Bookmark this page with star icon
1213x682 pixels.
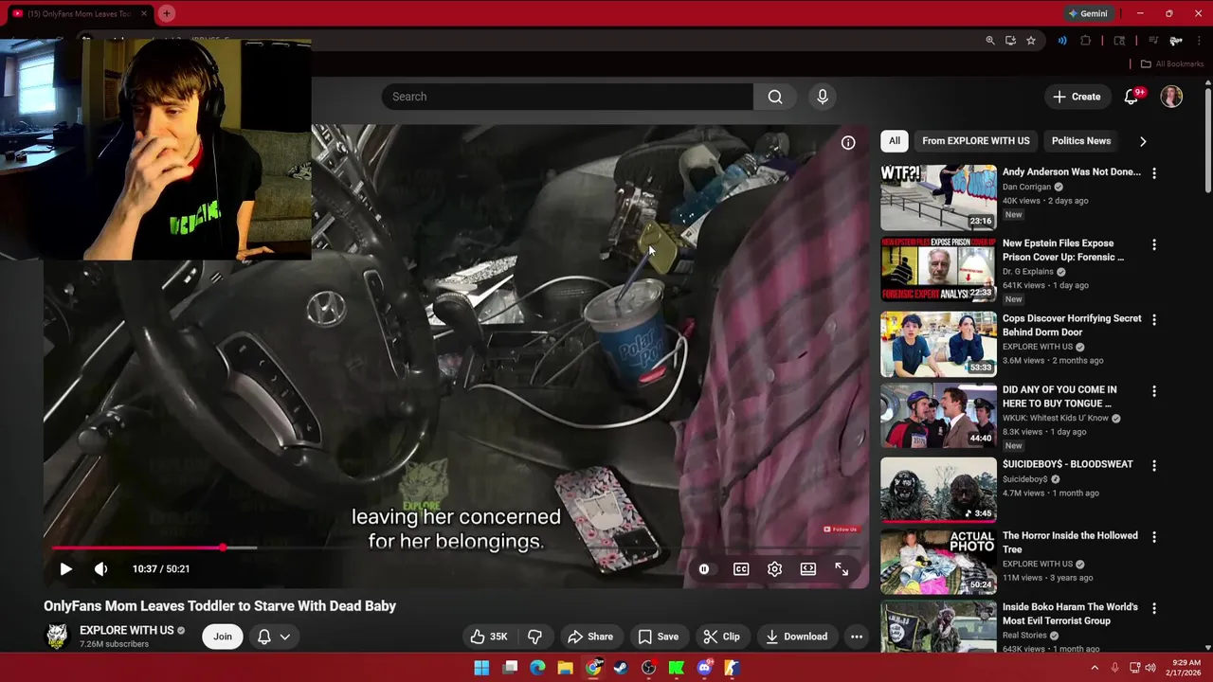pos(1031,41)
